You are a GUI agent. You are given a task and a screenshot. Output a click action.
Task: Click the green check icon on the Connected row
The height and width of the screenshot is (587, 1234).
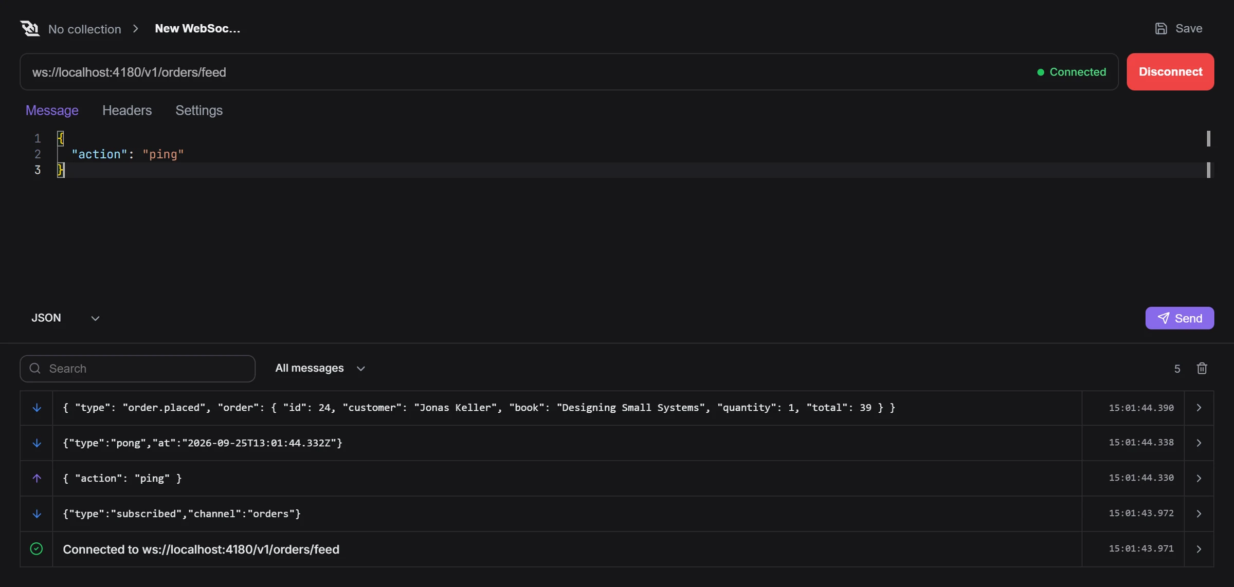(37, 548)
